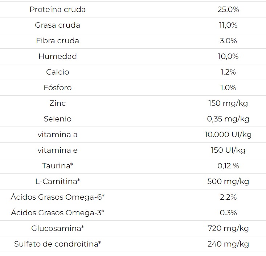Screen dimensions: 266x256
Task: Select the 0,35 mg/kg selenium value
Action: tap(228, 119)
